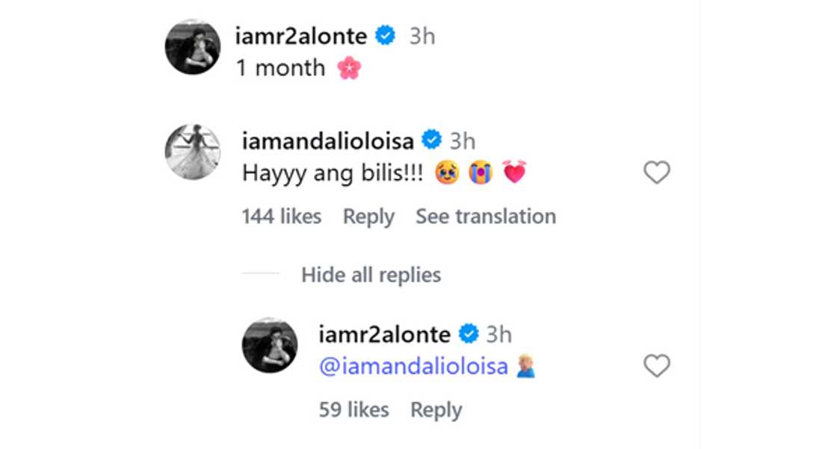The width and height of the screenshot is (837, 449).
Task: Click iamandalioloisa's blue checkmark icon
Action: (431, 139)
